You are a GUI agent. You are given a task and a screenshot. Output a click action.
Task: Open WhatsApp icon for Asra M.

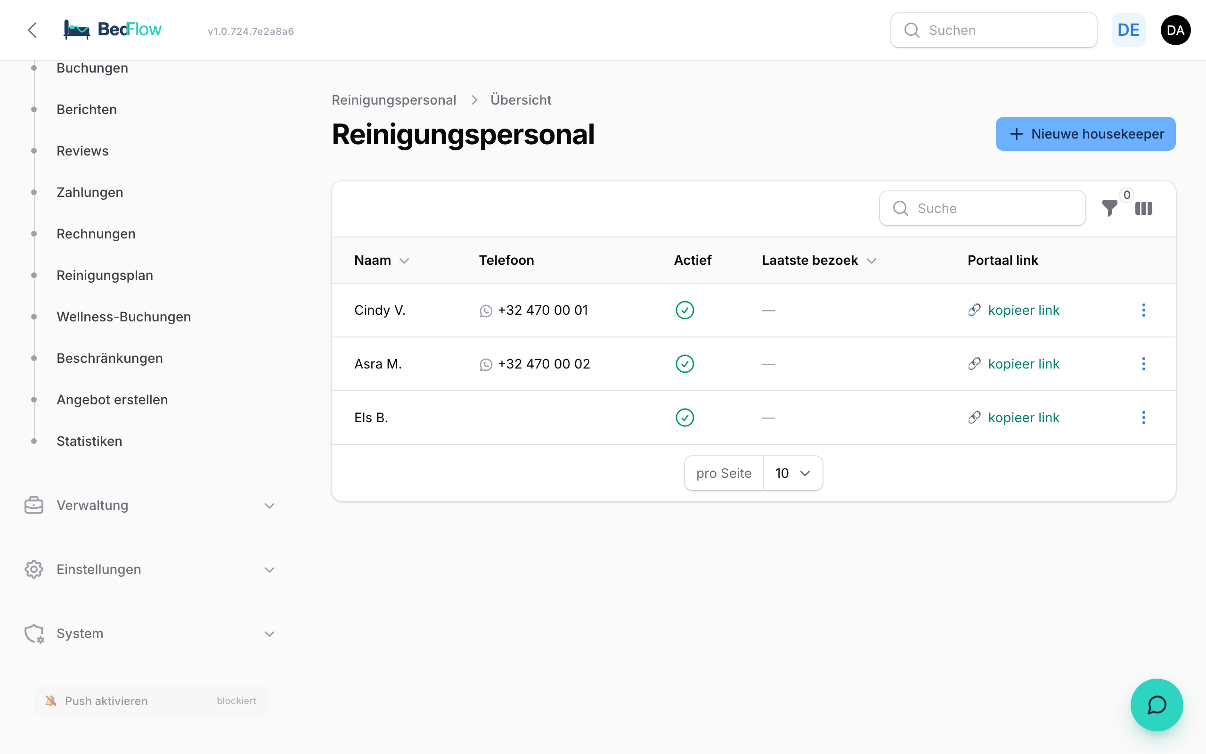coord(486,365)
